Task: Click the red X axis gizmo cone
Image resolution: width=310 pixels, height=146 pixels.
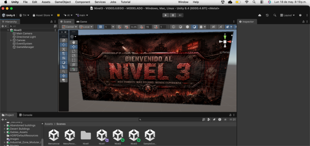Action: coord(229,42)
